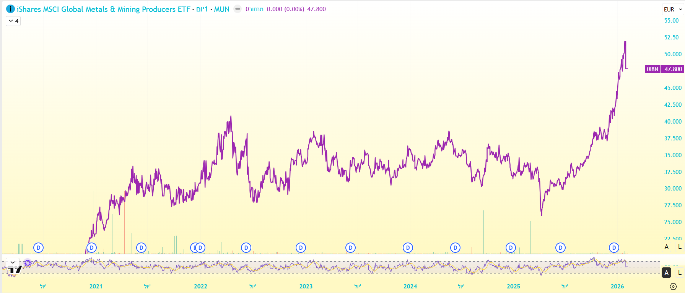The width and height of the screenshot is (685, 293).
Task: Click the 25.000 price axis label
Action: click(x=673, y=222)
